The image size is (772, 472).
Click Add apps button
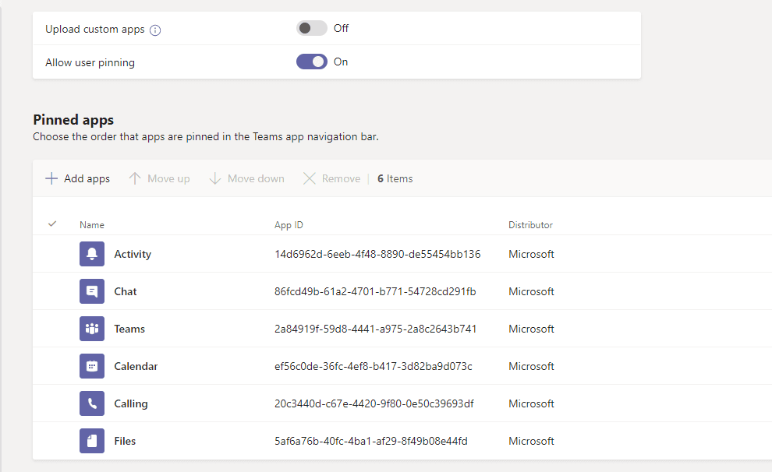[78, 178]
